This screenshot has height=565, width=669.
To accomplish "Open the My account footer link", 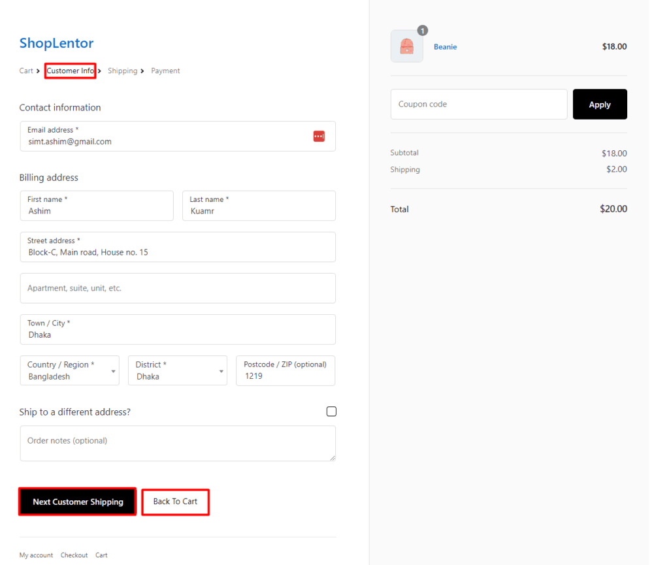I will [x=36, y=555].
